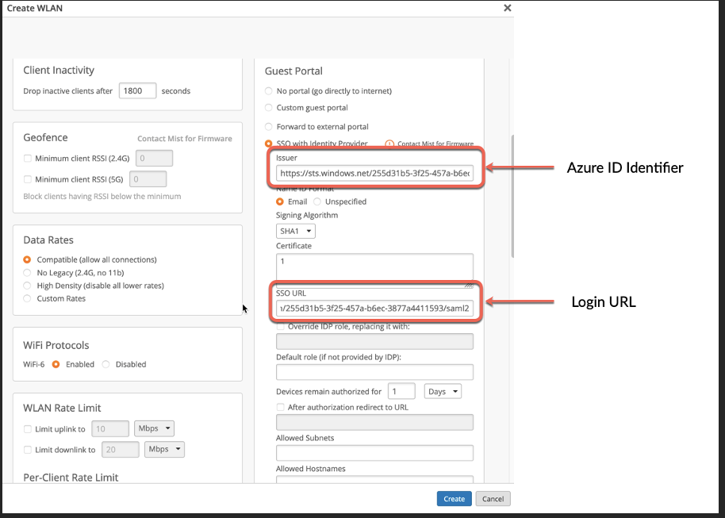
Task: Tick the Limit downlink to checkbox
Action: [29, 450]
